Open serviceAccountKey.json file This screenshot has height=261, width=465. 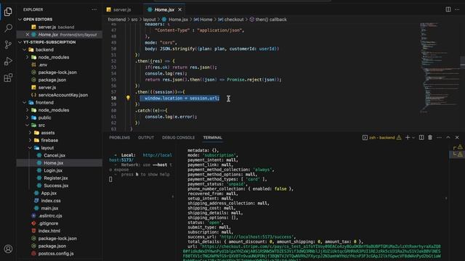click(63, 95)
